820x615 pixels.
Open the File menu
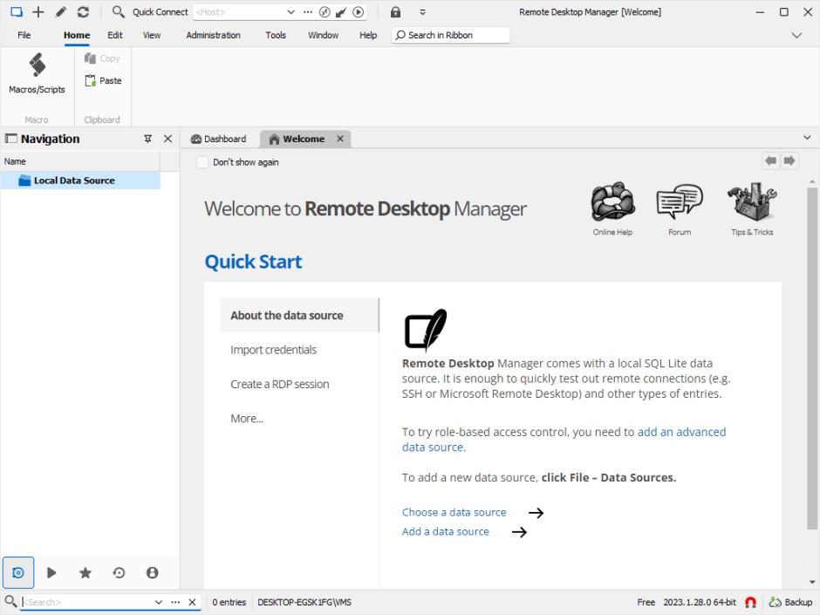(24, 35)
